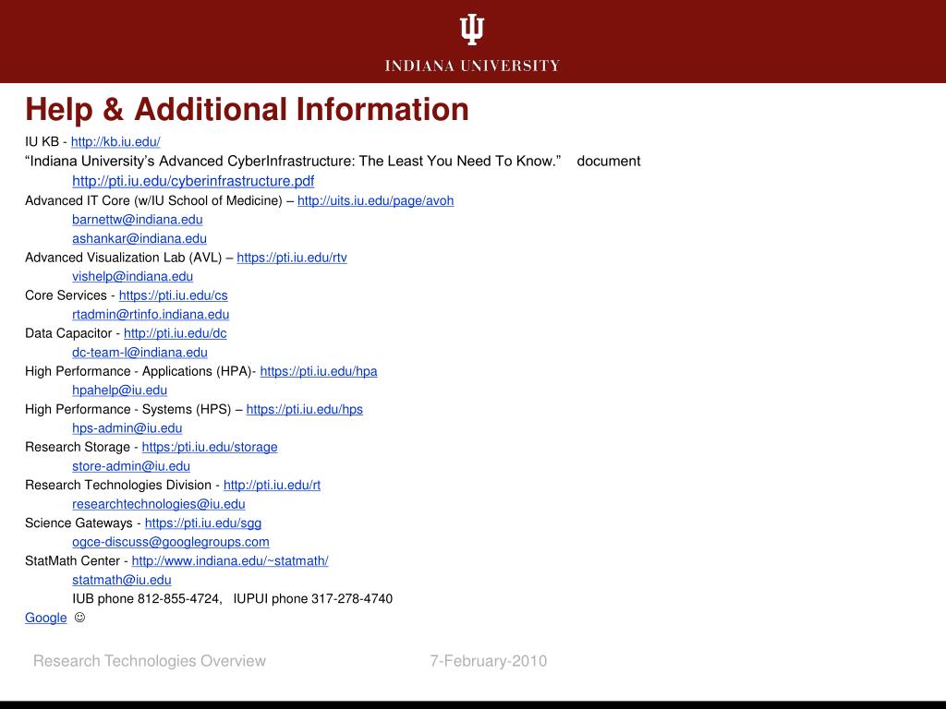Visit the AVL link pti.iu.edu/rtv
946x709 pixels.
coord(291,258)
